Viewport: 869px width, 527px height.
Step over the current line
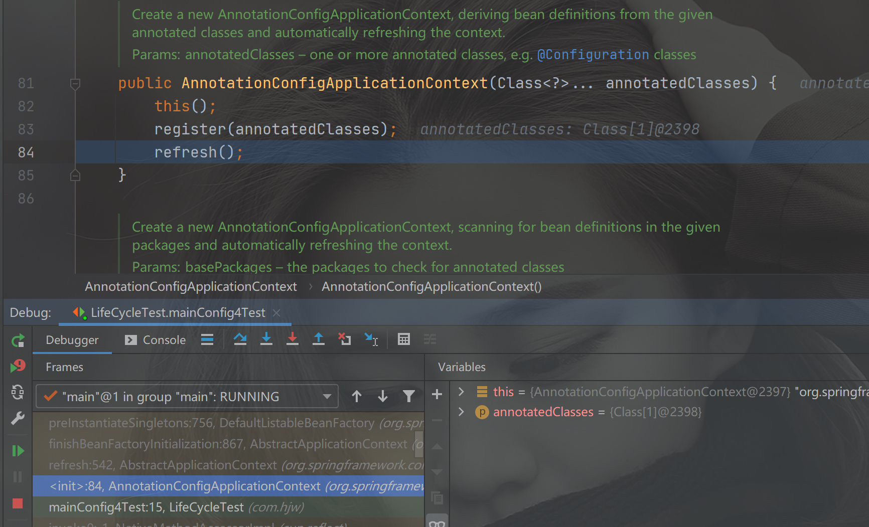coord(240,340)
